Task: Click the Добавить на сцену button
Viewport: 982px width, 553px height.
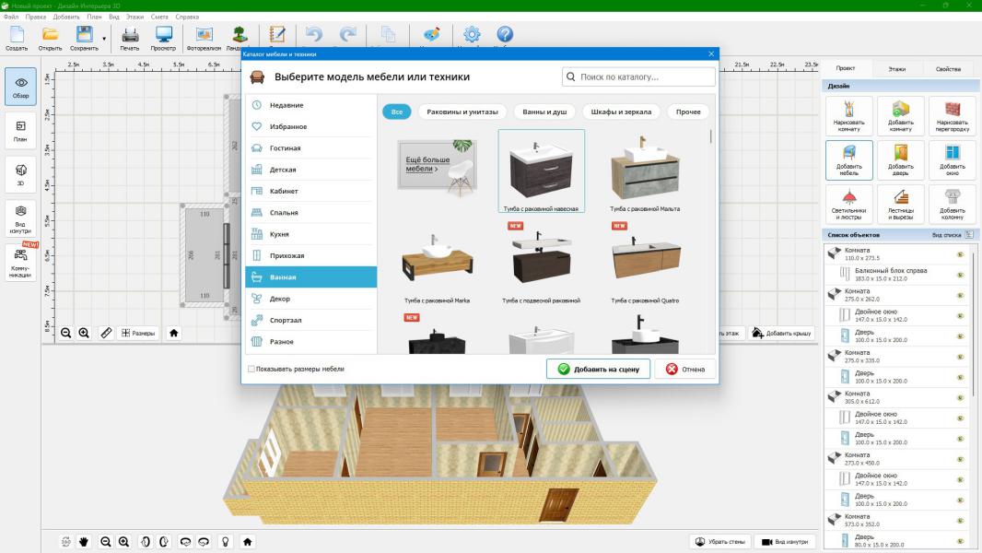Action: (x=598, y=369)
